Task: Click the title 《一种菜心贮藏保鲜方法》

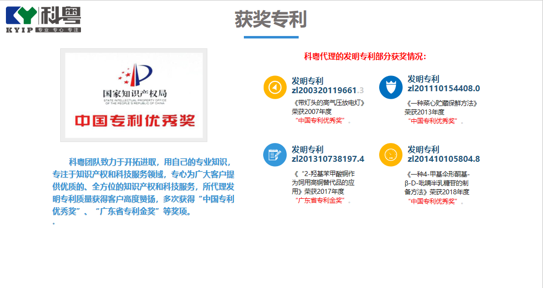Action: click(x=441, y=103)
